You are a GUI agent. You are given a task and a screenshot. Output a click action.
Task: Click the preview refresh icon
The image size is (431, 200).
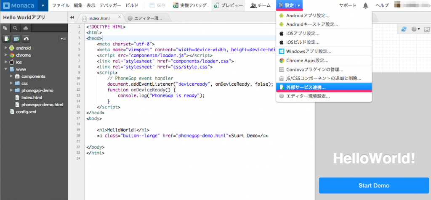(x=404, y=29)
